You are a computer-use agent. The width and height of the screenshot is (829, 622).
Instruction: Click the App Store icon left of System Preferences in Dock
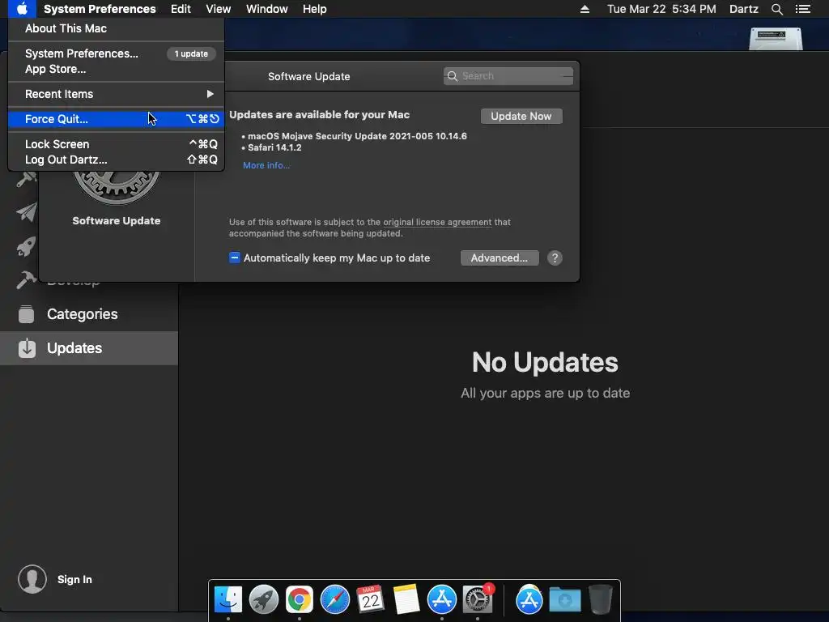(442, 600)
